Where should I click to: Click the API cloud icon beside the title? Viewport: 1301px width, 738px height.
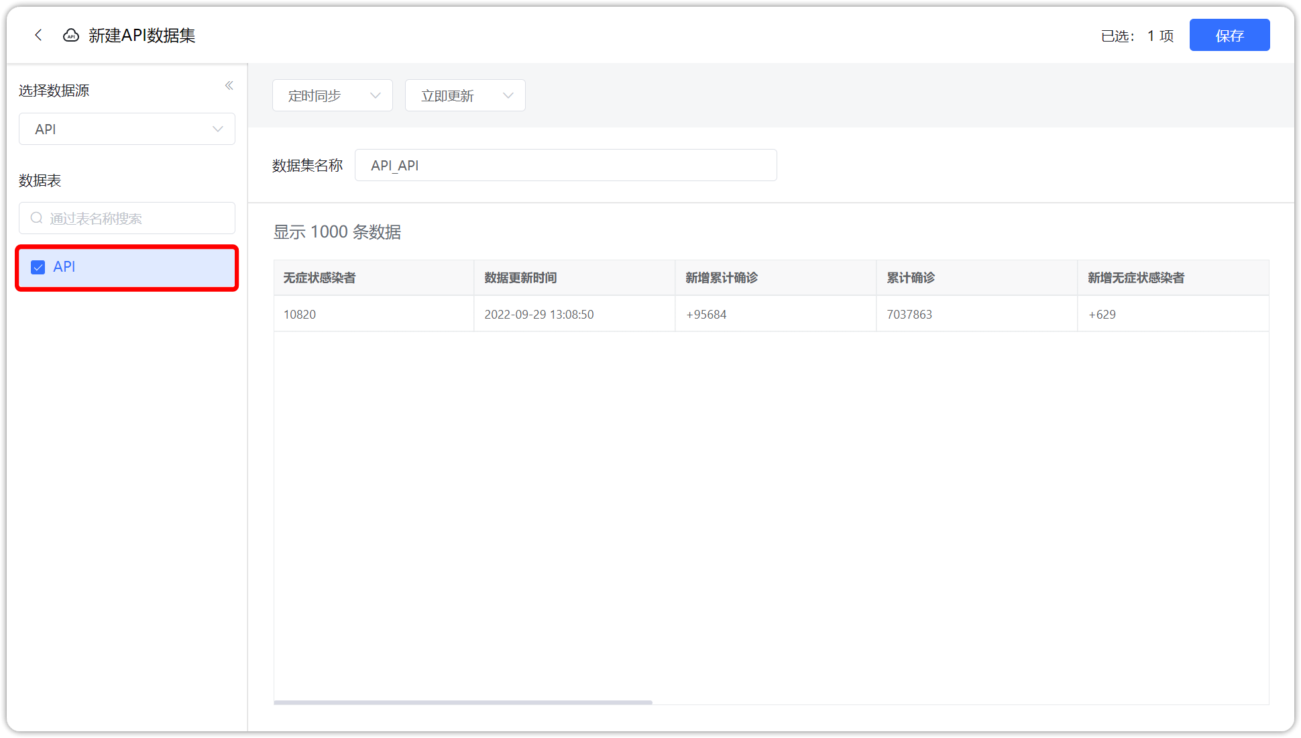click(x=70, y=35)
